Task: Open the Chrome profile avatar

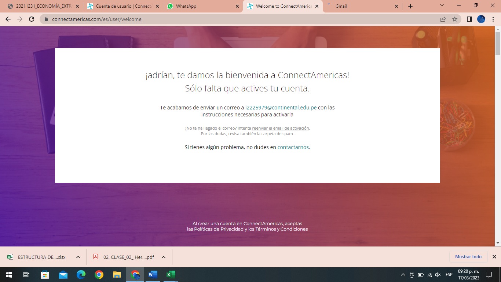Action: click(481, 19)
